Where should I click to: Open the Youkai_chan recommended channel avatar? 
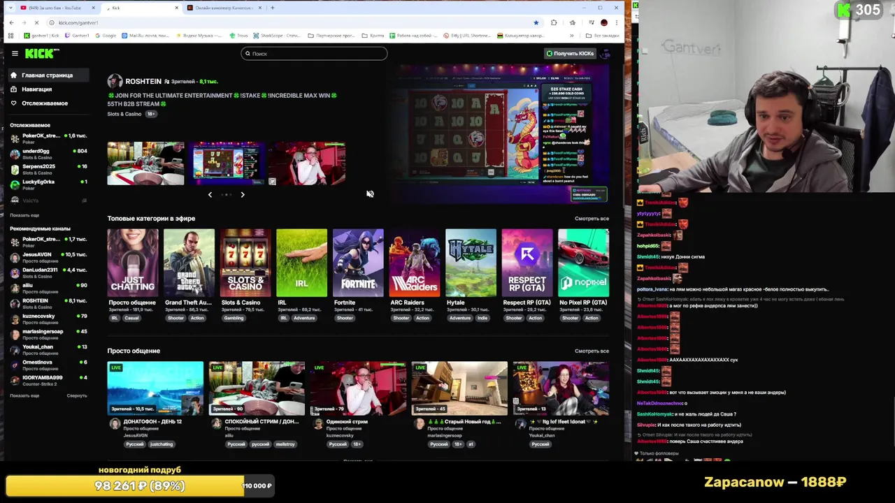[x=15, y=349]
